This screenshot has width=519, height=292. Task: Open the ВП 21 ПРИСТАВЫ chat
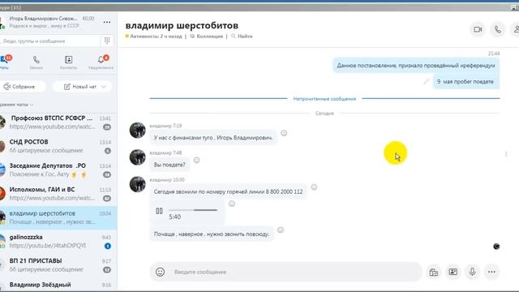click(58, 265)
